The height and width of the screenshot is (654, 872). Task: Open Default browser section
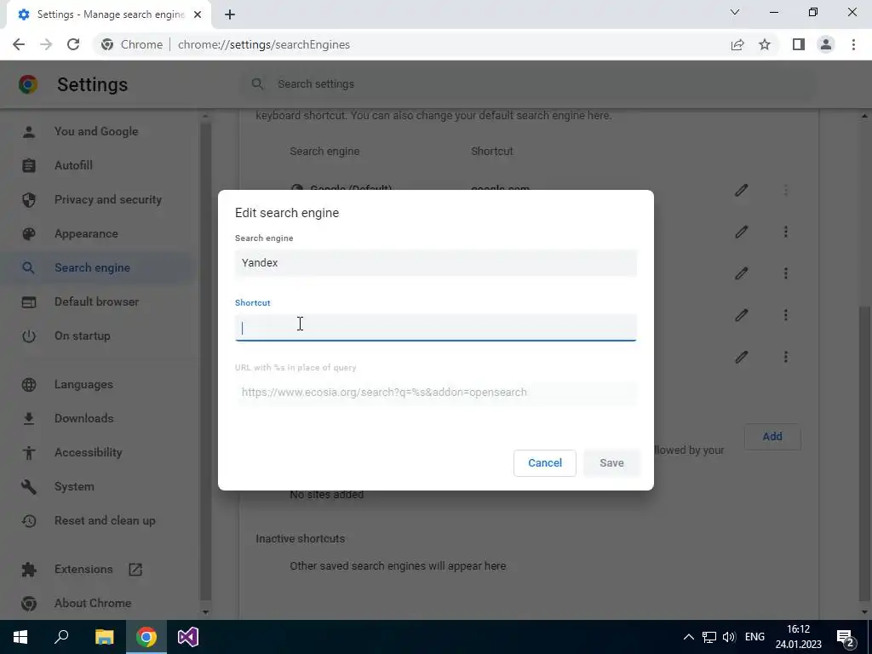[x=96, y=302]
